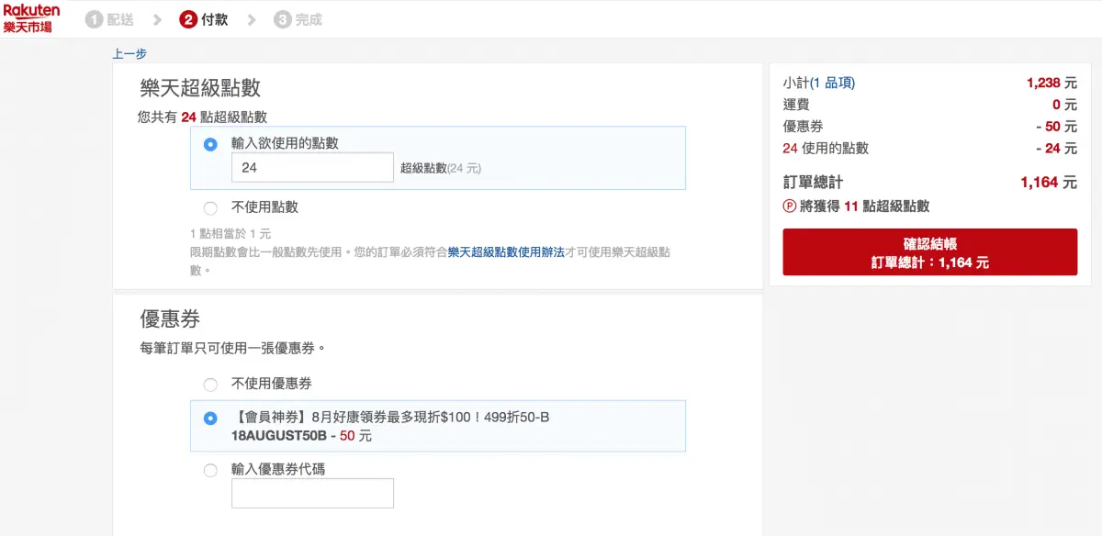Open the 完成 step label

tap(309, 20)
